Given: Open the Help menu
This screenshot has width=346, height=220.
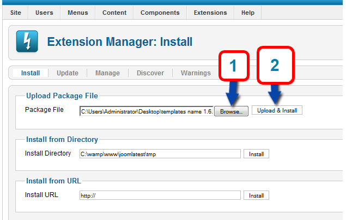Looking at the screenshot, I should point(248,13).
